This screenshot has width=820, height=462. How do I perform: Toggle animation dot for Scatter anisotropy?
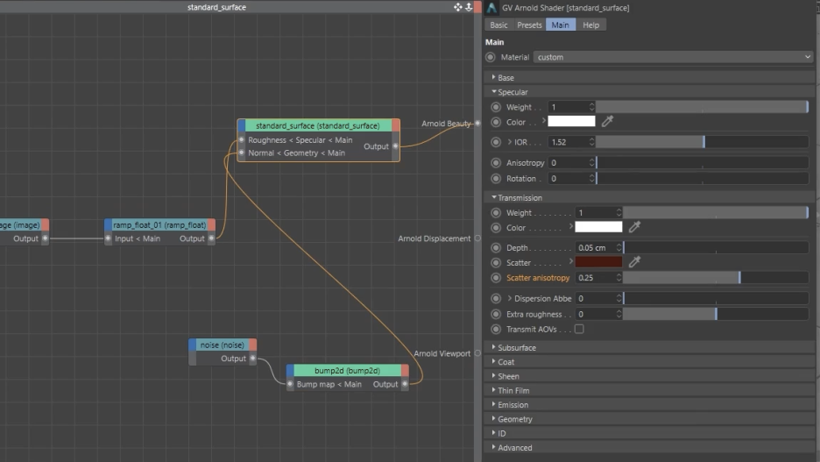coord(496,278)
